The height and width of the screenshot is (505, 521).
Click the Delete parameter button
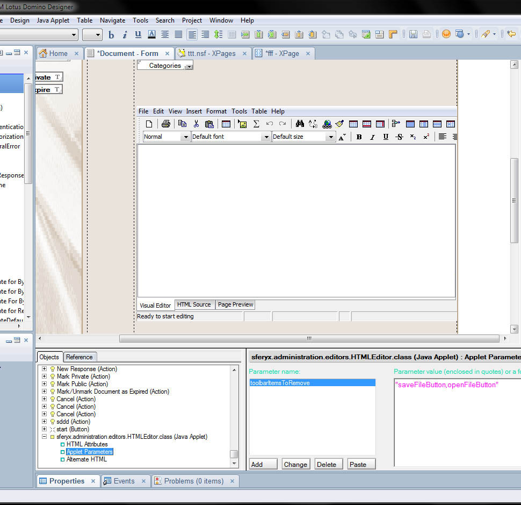[329, 465]
